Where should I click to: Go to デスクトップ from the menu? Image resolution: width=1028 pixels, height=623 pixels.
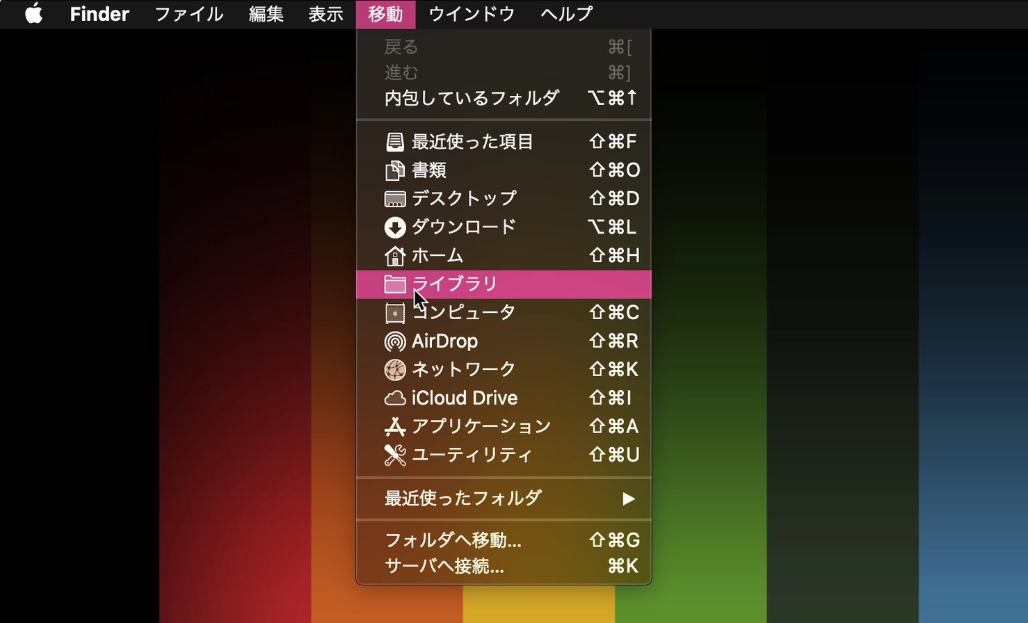(x=504, y=199)
